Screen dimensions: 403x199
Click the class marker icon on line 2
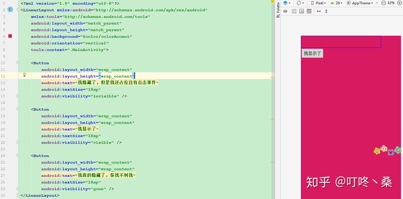(x=10, y=10)
